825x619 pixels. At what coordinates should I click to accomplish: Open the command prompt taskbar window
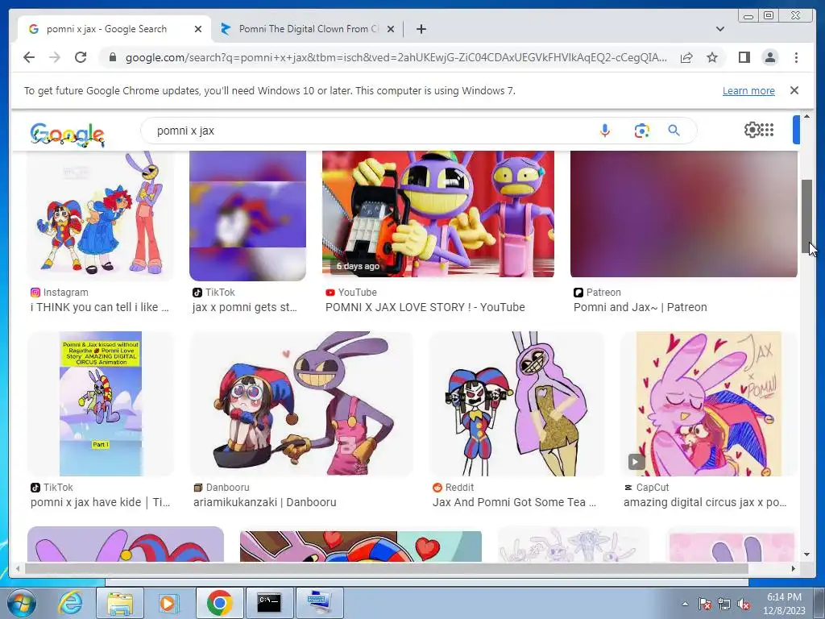[x=269, y=603]
